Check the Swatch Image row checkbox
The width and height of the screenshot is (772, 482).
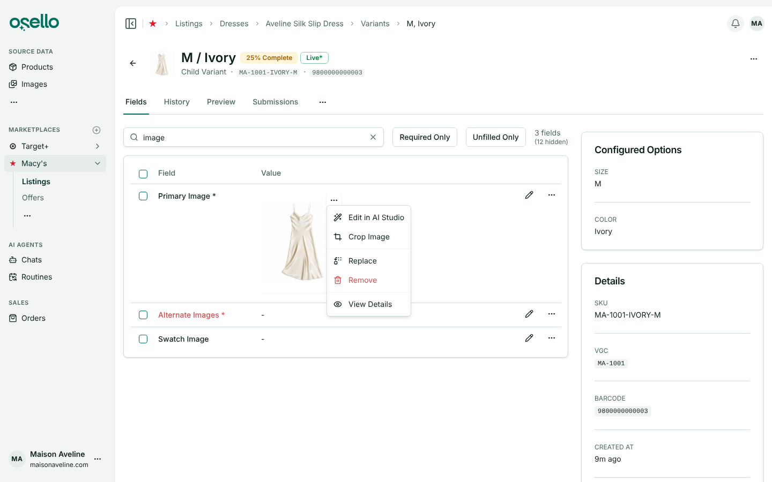click(x=143, y=339)
